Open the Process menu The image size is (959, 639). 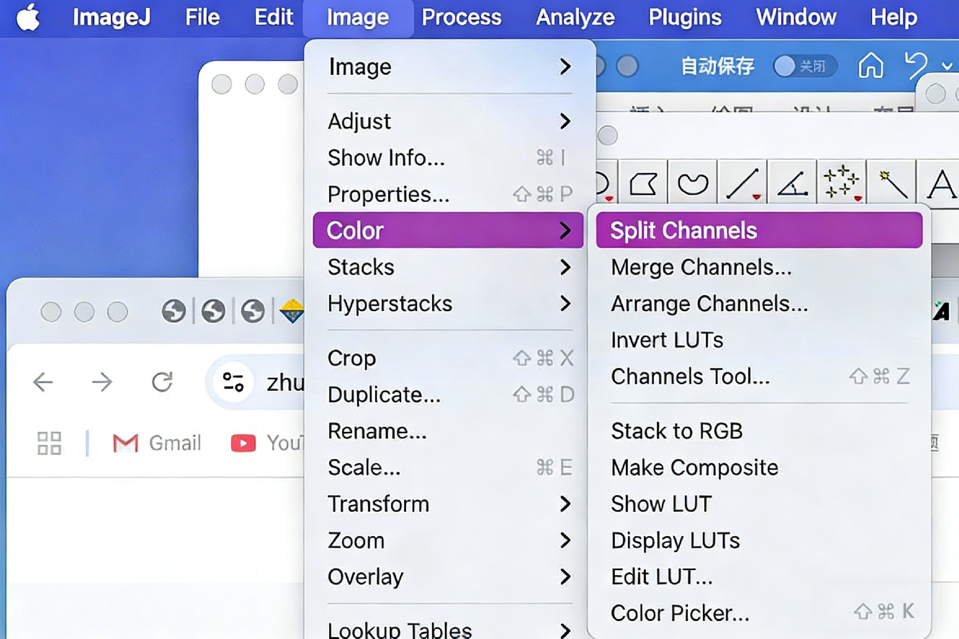[x=461, y=17]
